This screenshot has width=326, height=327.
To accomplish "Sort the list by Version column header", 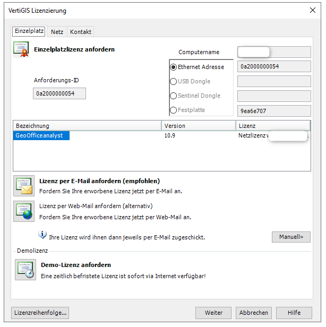I will [199, 126].
